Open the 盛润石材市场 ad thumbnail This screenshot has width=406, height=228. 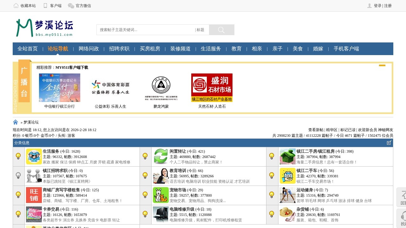[x=212, y=88]
